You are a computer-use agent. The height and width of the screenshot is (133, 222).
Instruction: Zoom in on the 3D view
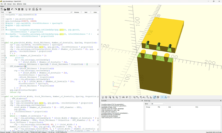[113, 97]
